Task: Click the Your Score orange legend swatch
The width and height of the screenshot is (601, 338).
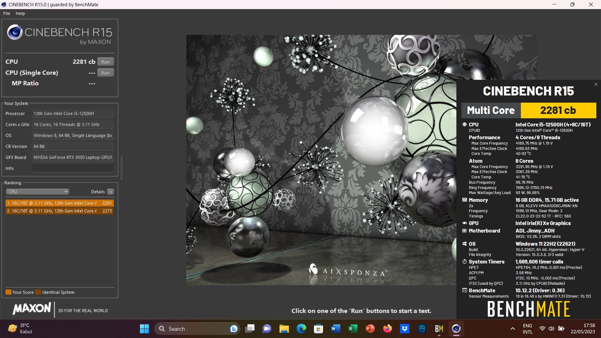Action: (8, 292)
